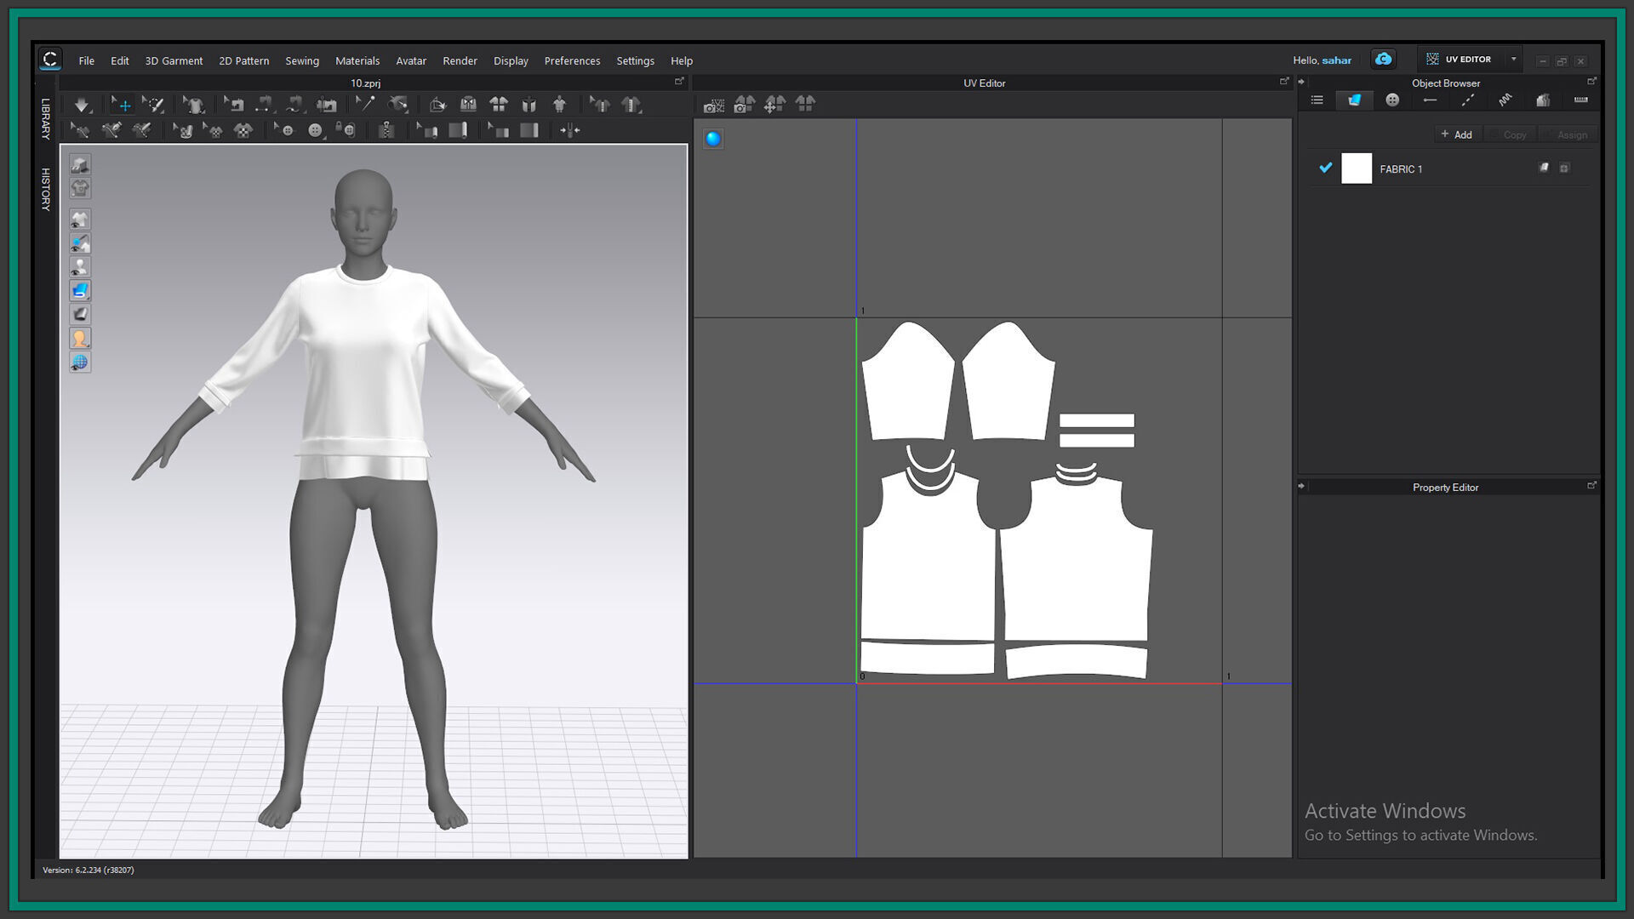Select the Edit Texture checker shirt tool

coord(213,130)
